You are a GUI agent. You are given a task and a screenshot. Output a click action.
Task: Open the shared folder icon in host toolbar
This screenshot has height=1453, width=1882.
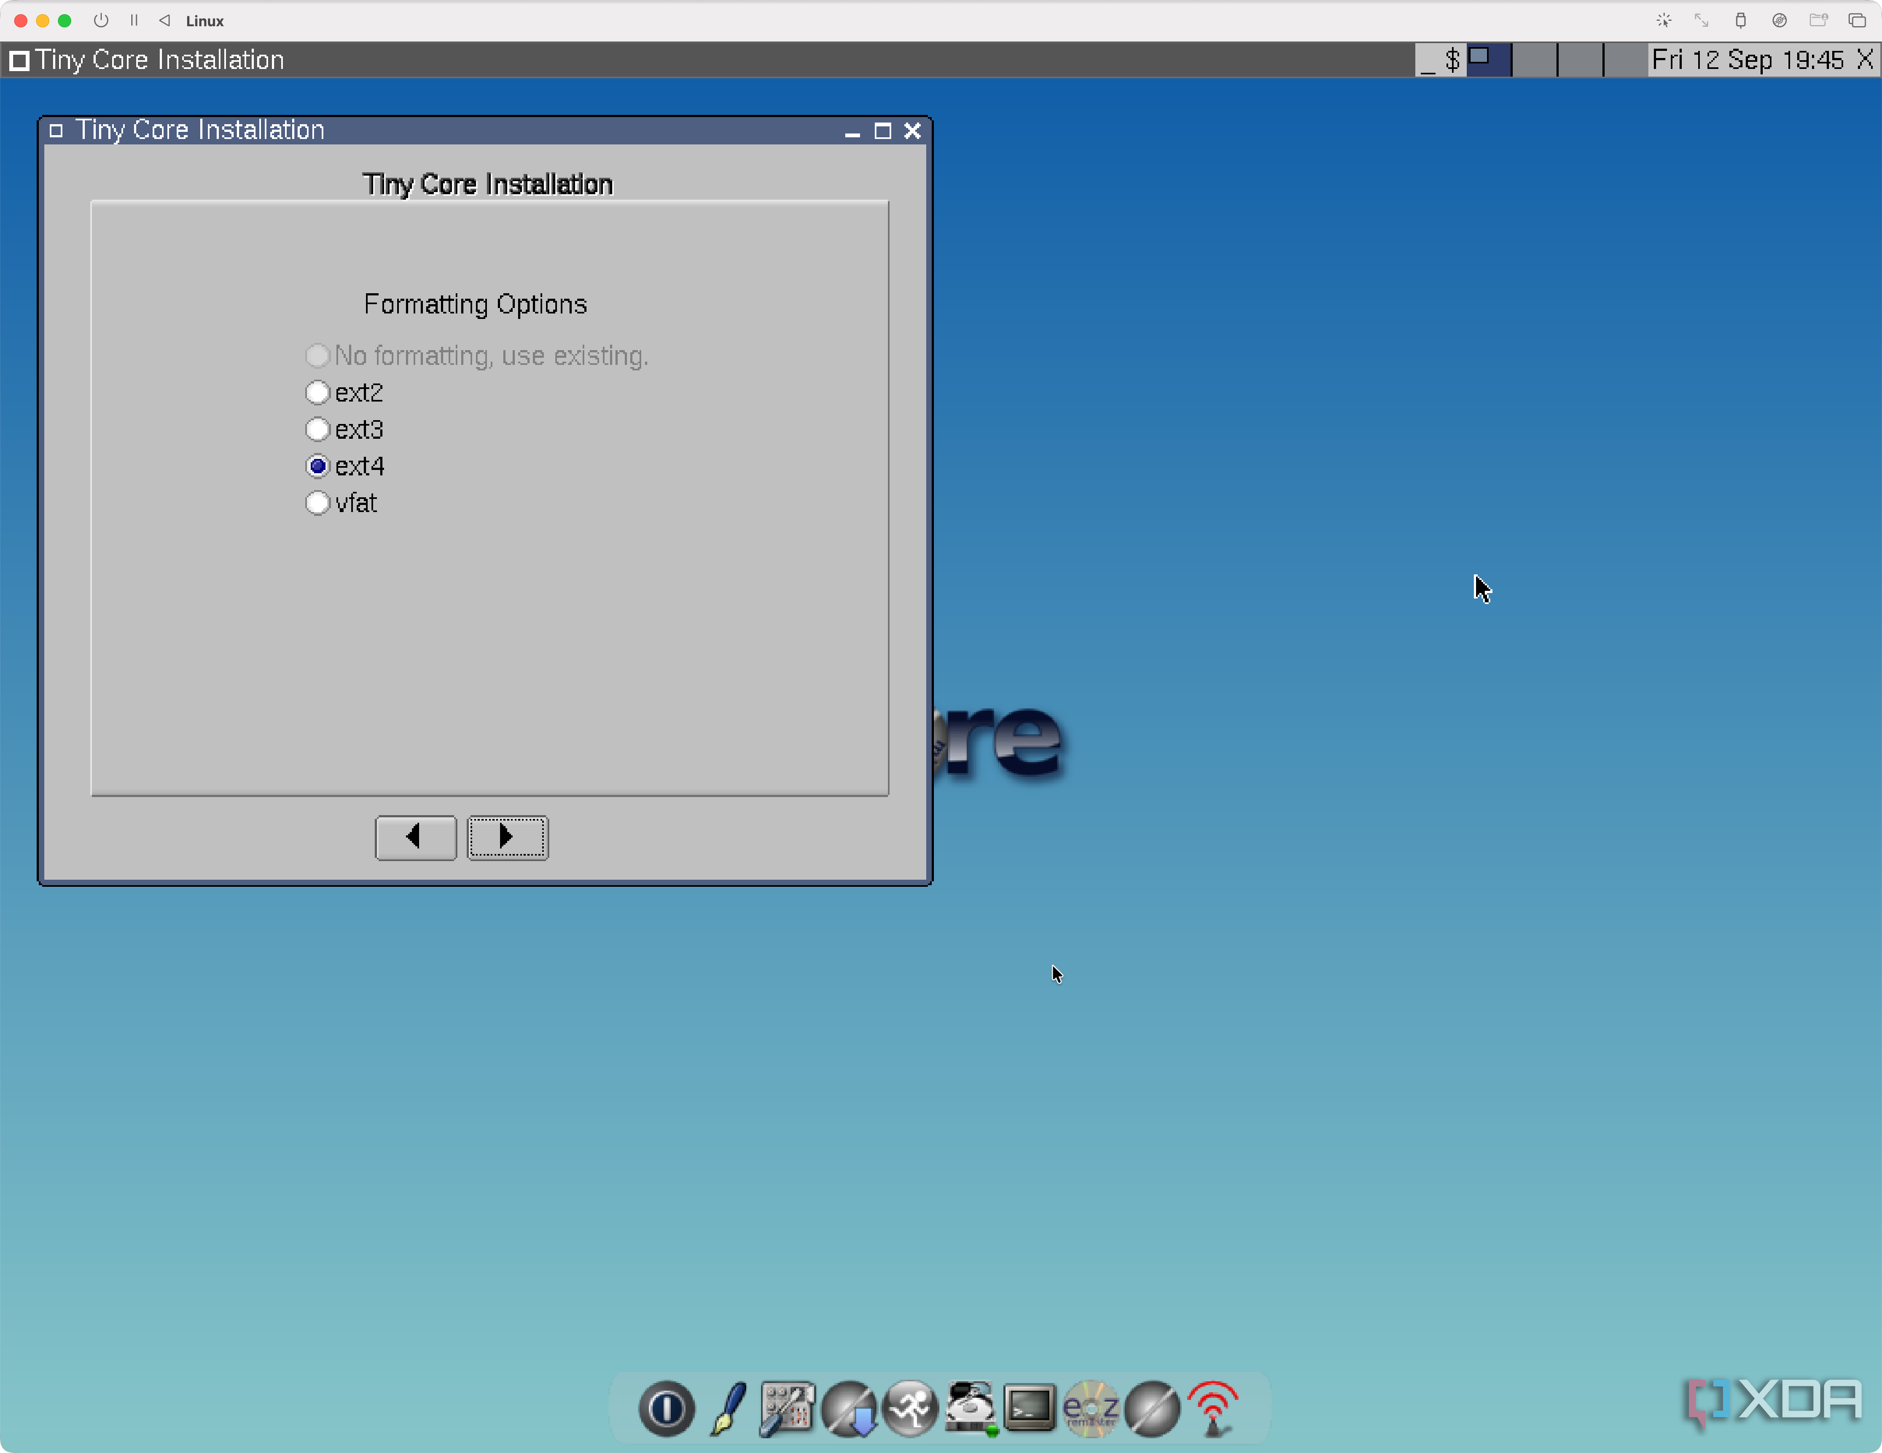pos(1818,20)
